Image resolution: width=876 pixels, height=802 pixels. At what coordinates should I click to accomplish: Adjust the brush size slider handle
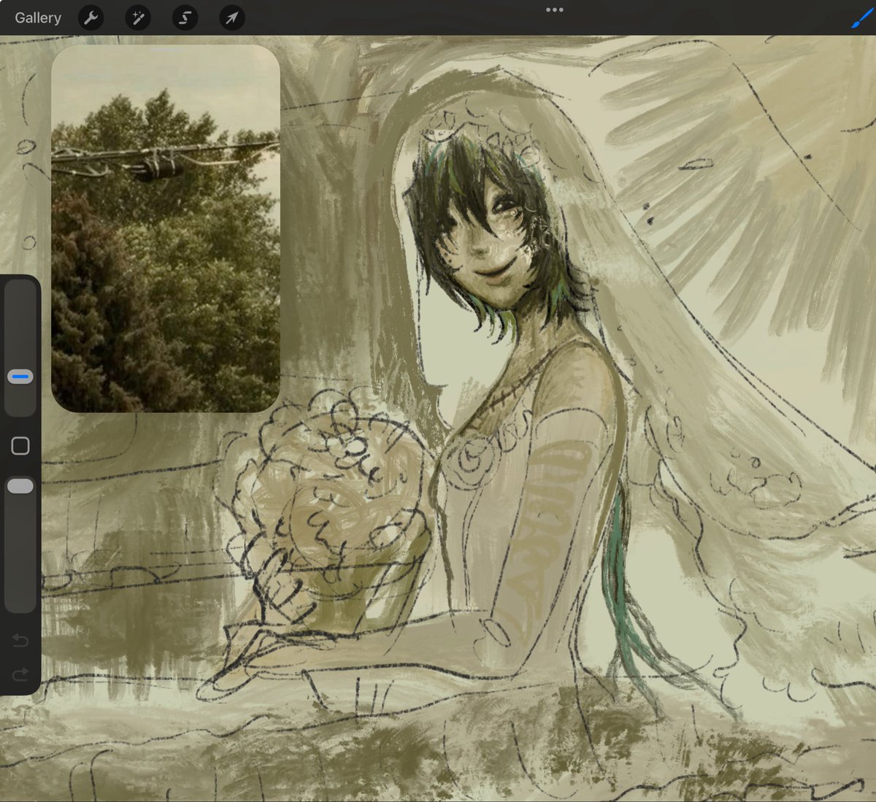(x=20, y=377)
